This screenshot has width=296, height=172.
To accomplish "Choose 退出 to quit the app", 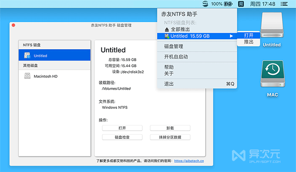I will coord(197,84).
